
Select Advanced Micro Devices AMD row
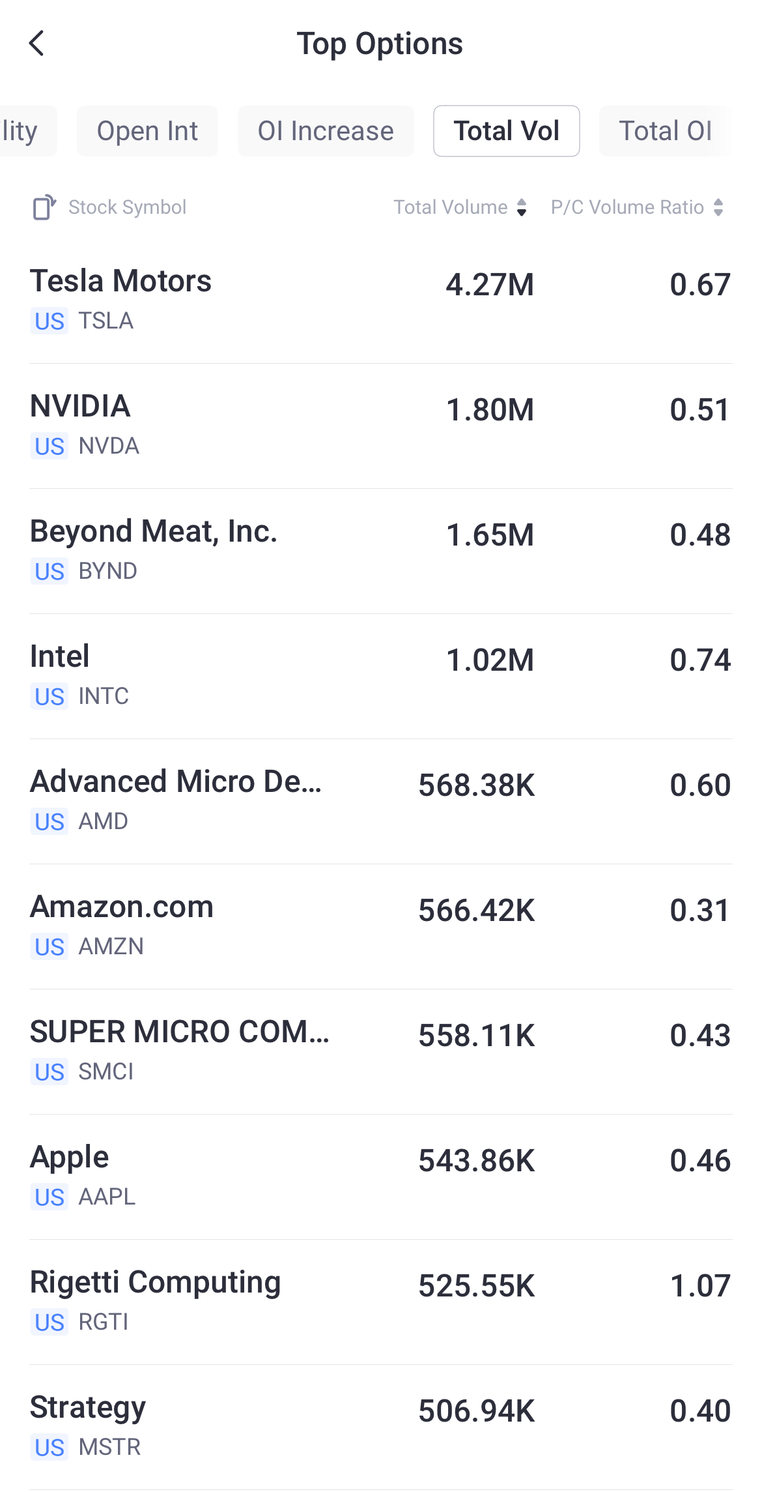(381, 800)
